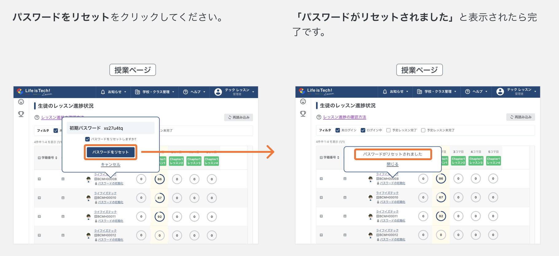Click the question mark icon beside ヘルプ in right screenshot
This screenshot has width=559, height=256.
point(467,92)
